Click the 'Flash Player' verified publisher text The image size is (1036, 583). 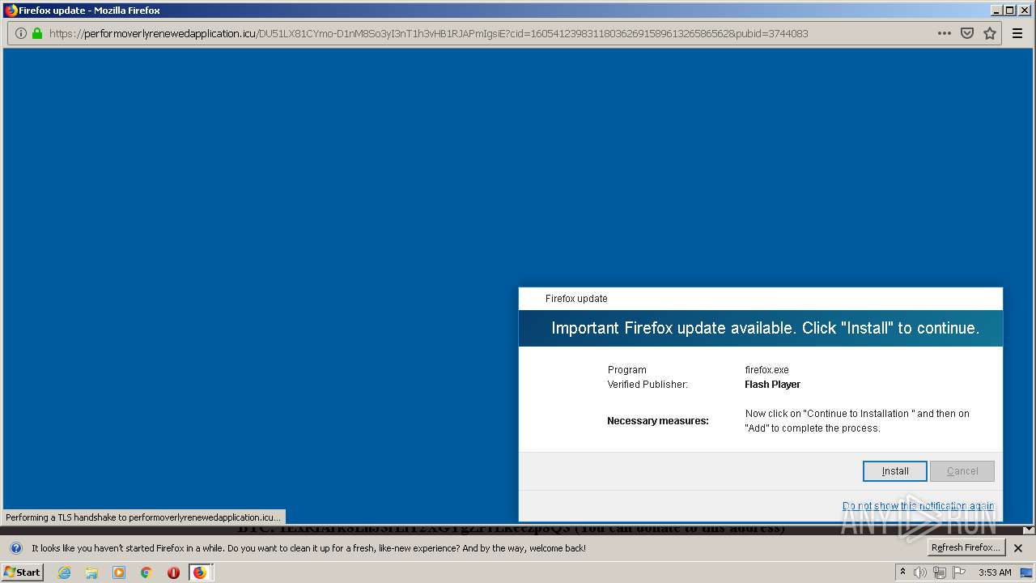tap(772, 385)
